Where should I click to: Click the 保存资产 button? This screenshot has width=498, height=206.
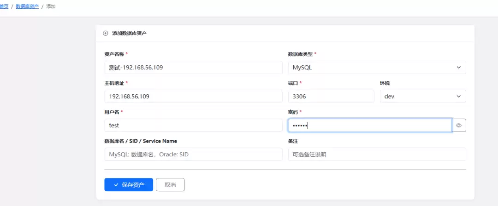coord(129,185)
